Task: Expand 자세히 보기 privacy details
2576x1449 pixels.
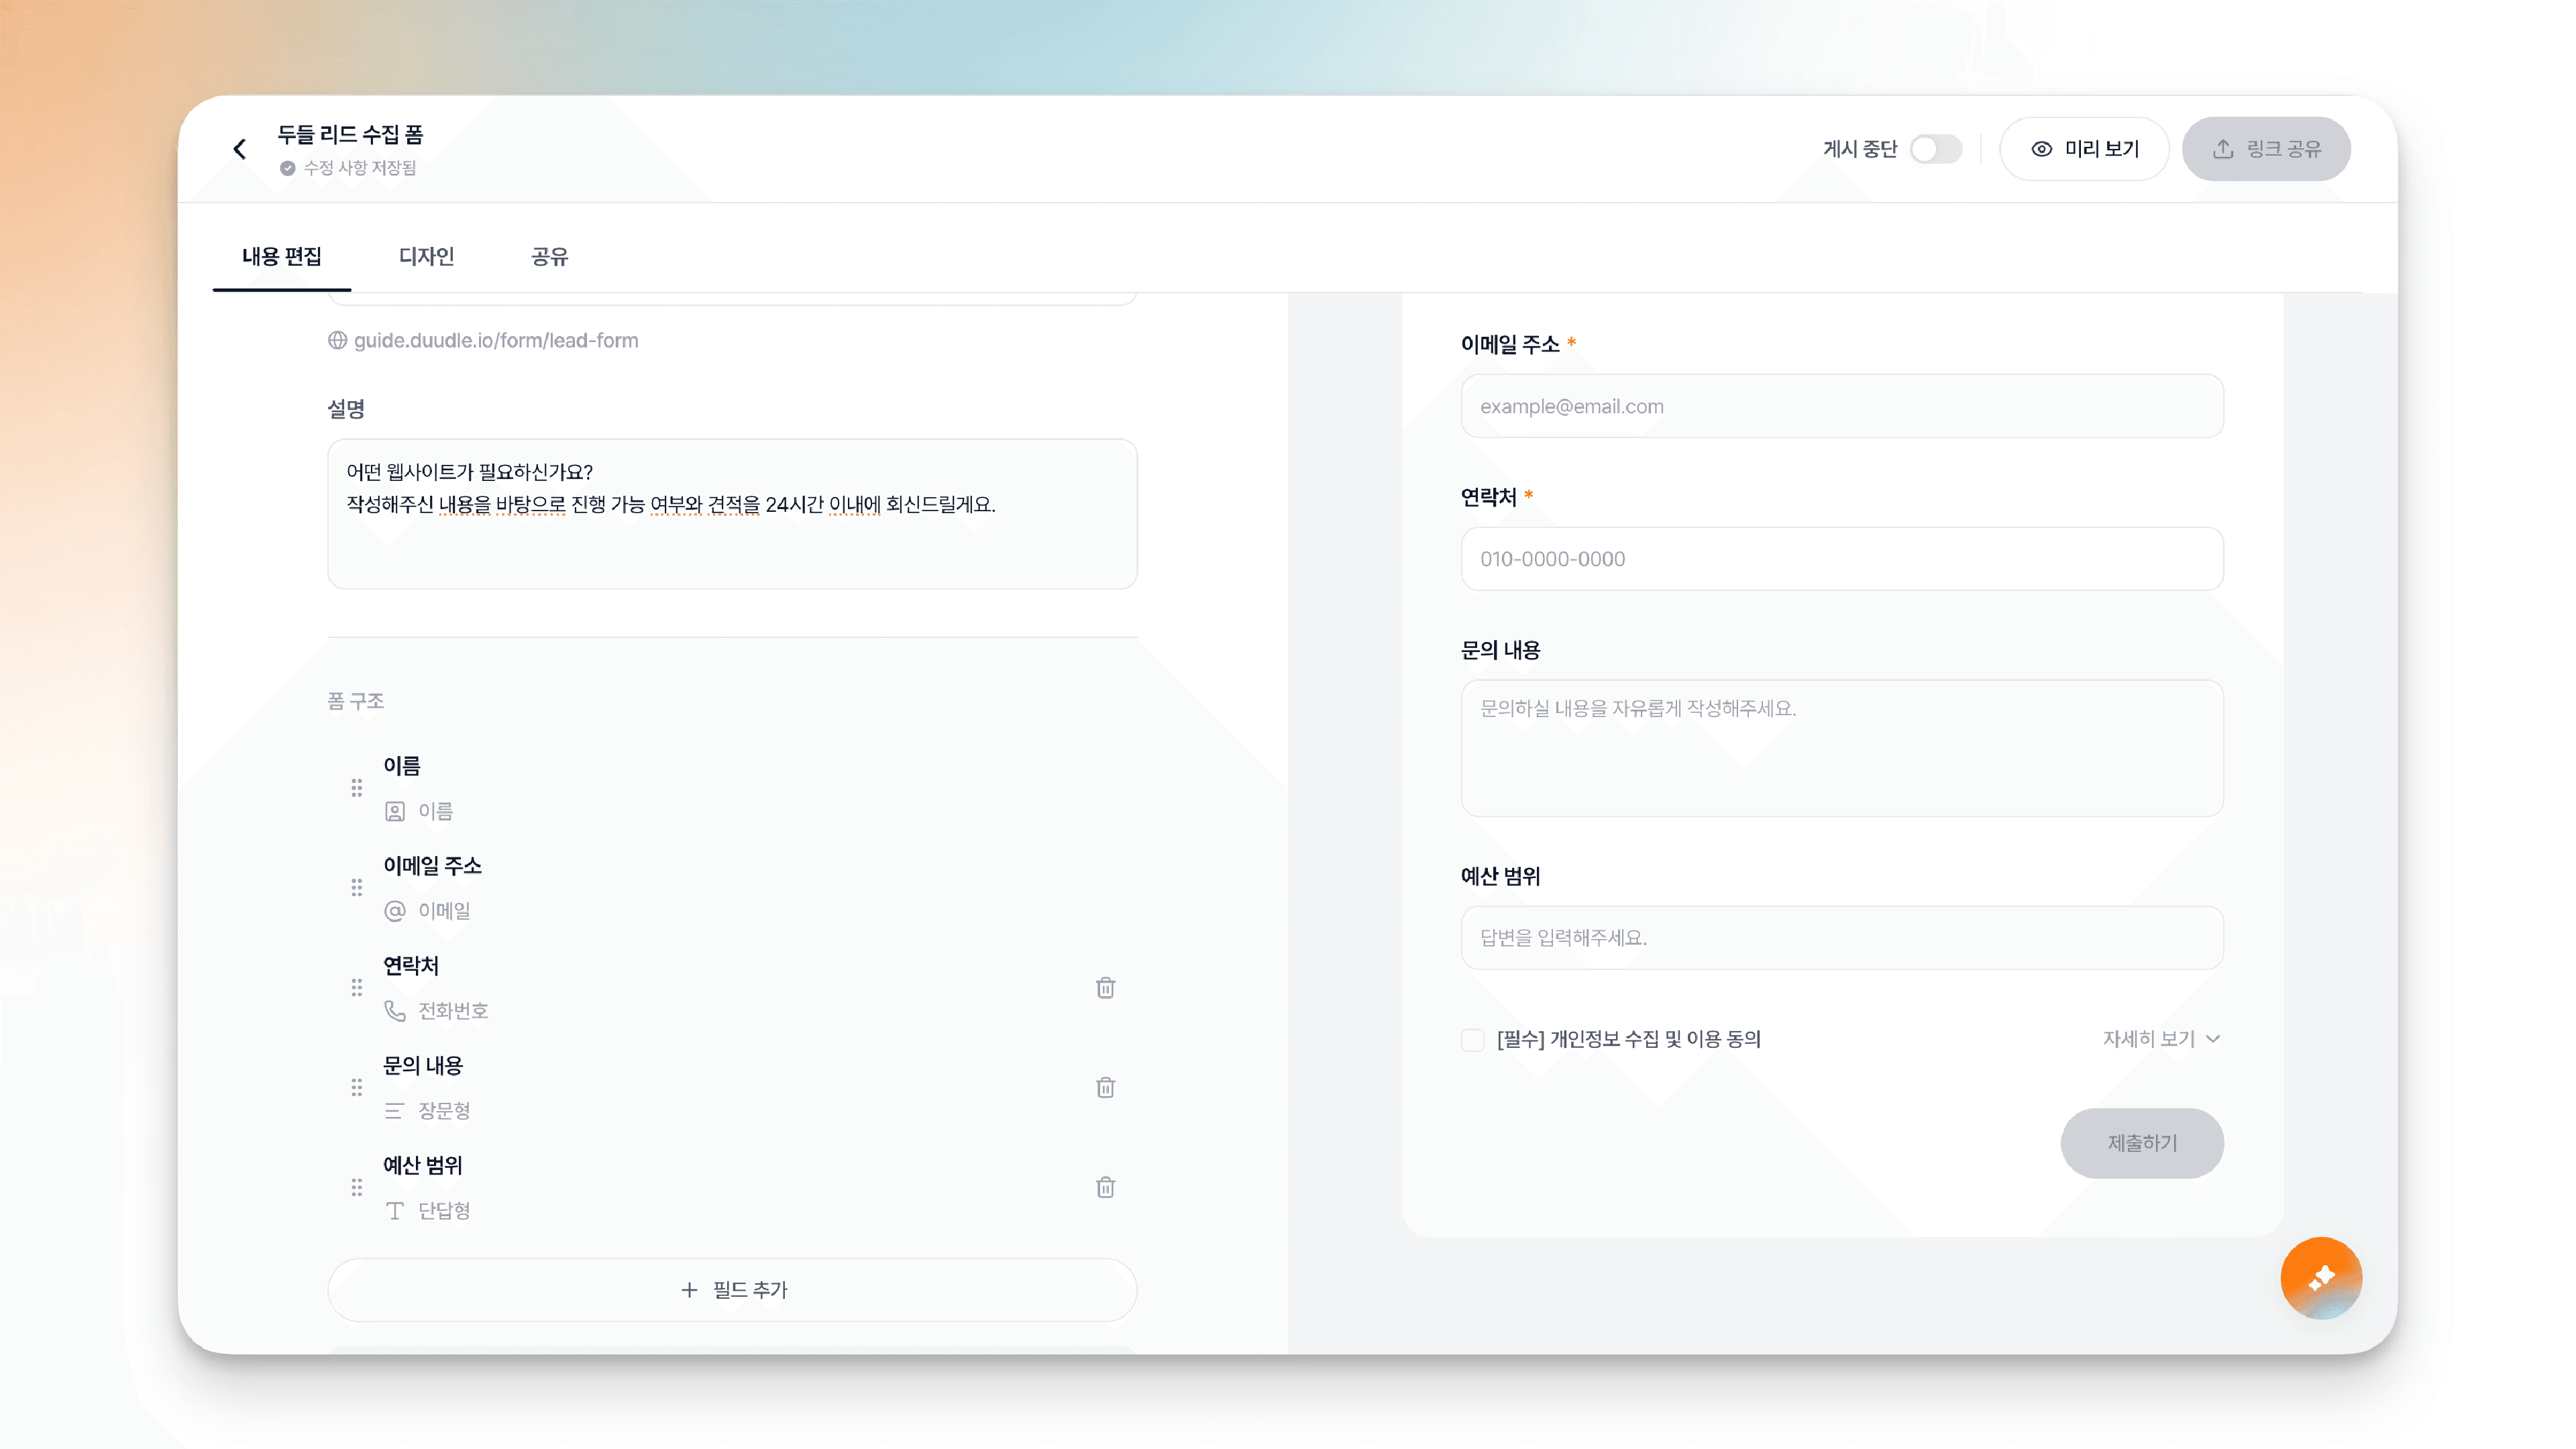Action: (x=2161, y=1039)
